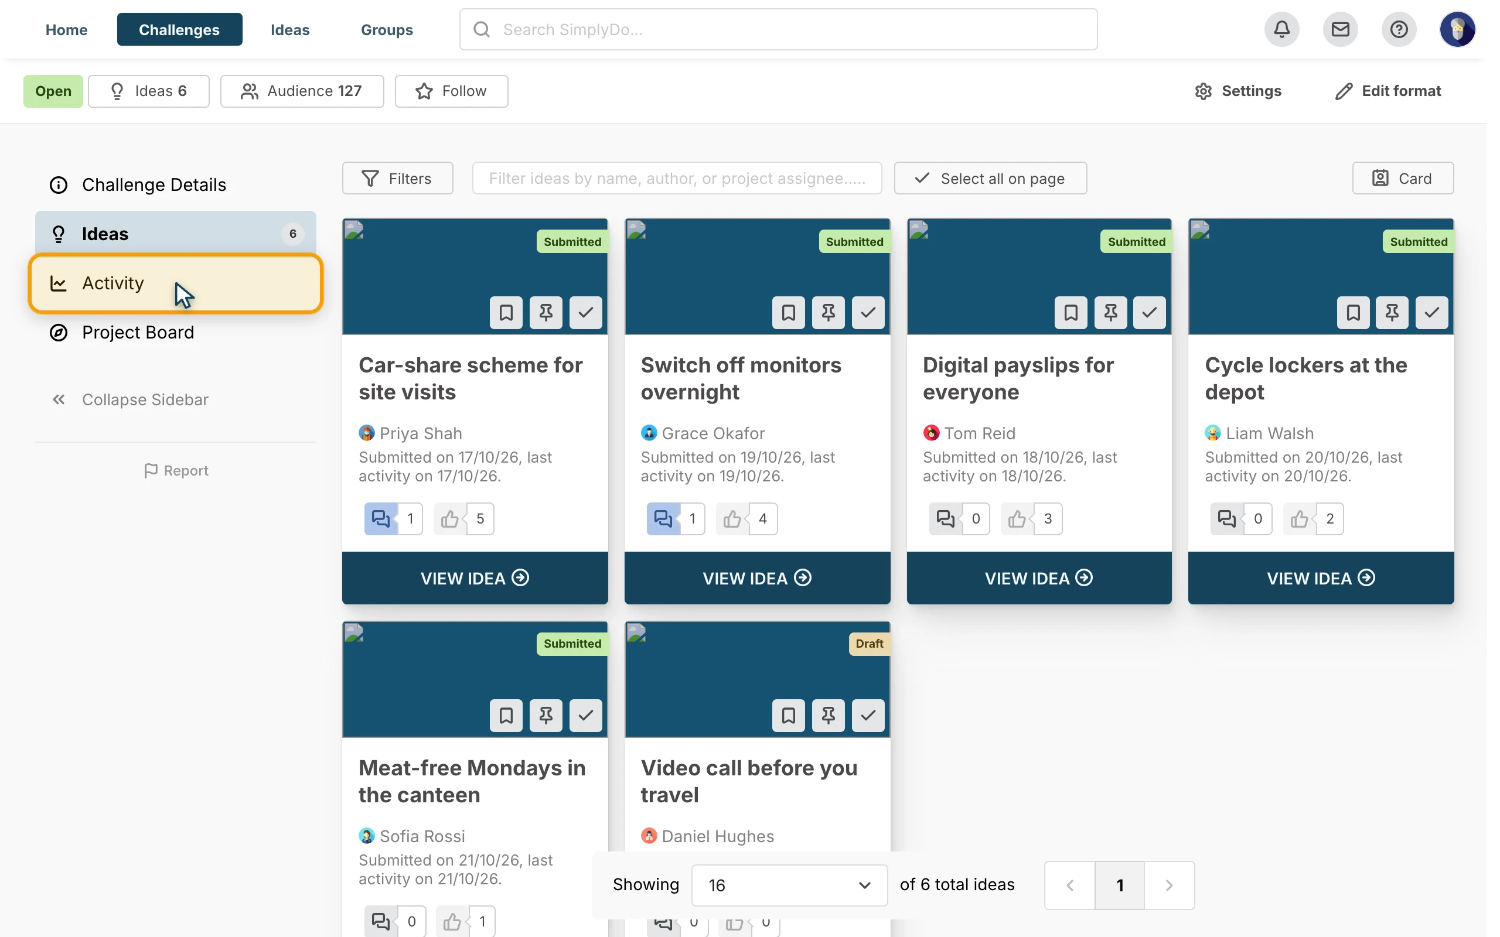This screenshot has width=1500, height=937.
Task: Click Edit format
Action: [1387, 91]
